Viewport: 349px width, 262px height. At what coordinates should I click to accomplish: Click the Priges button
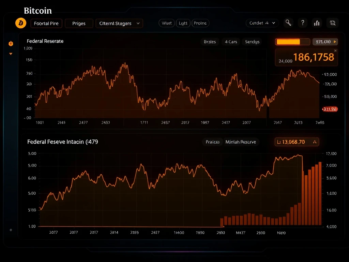click(x=79, y=24)
